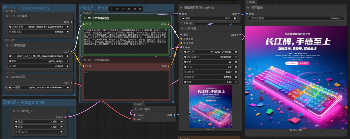Increase 高度 with its right arrow
Image resolution: width=350 pixels, height=139 pixels.
(61, 127)
